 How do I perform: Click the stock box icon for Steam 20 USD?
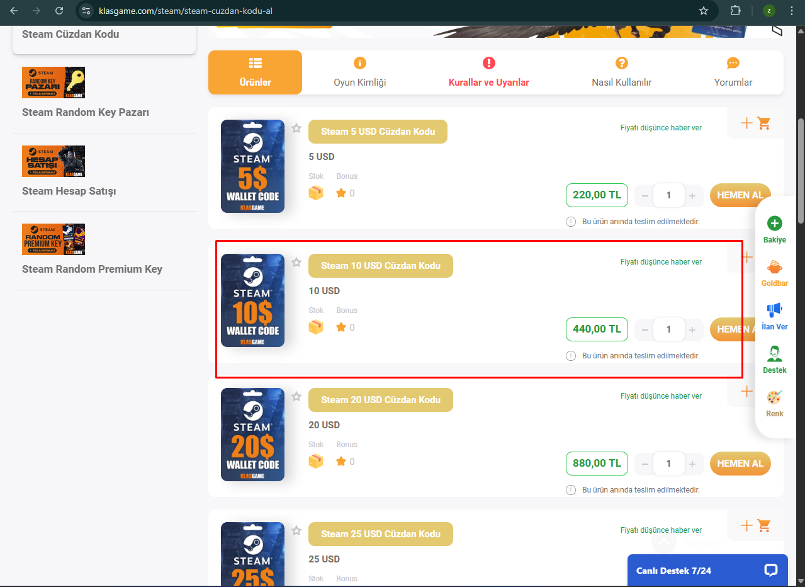click(316, 462)
